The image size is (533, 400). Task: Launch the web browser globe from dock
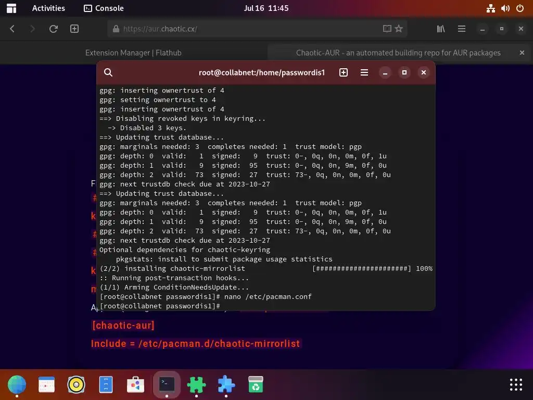[x=17, y=385]
